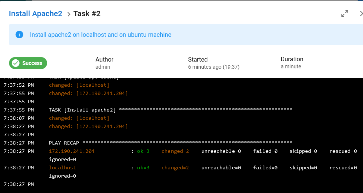Click the Duration value 'a minute'
The width and height of the screenshot is (363, 193).
tap(291, 66)
